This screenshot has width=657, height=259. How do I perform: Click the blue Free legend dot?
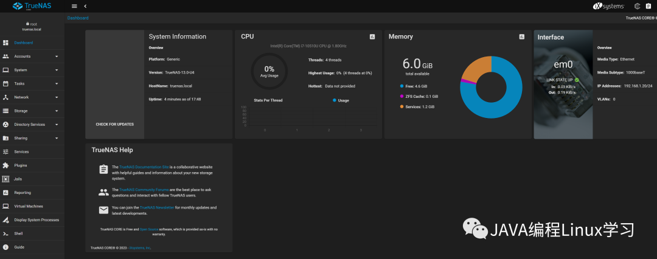[x=402, y=86]
